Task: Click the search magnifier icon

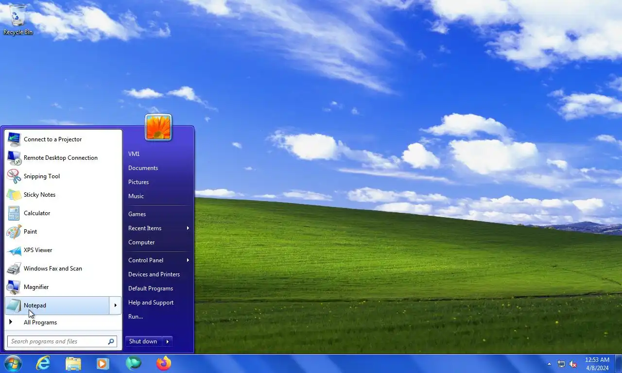Action: click(x=111, y=341)
